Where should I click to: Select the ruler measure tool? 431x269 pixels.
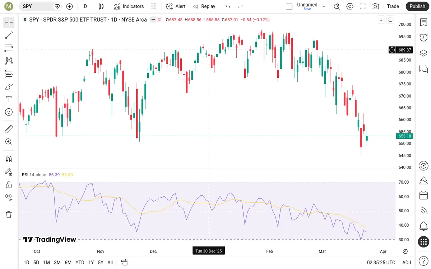point(9,129)
